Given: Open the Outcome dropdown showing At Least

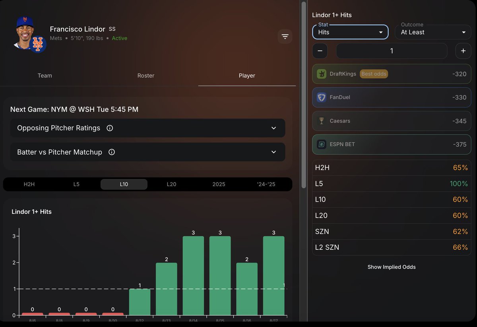Looking at the screenshot, I should [433, 32].
